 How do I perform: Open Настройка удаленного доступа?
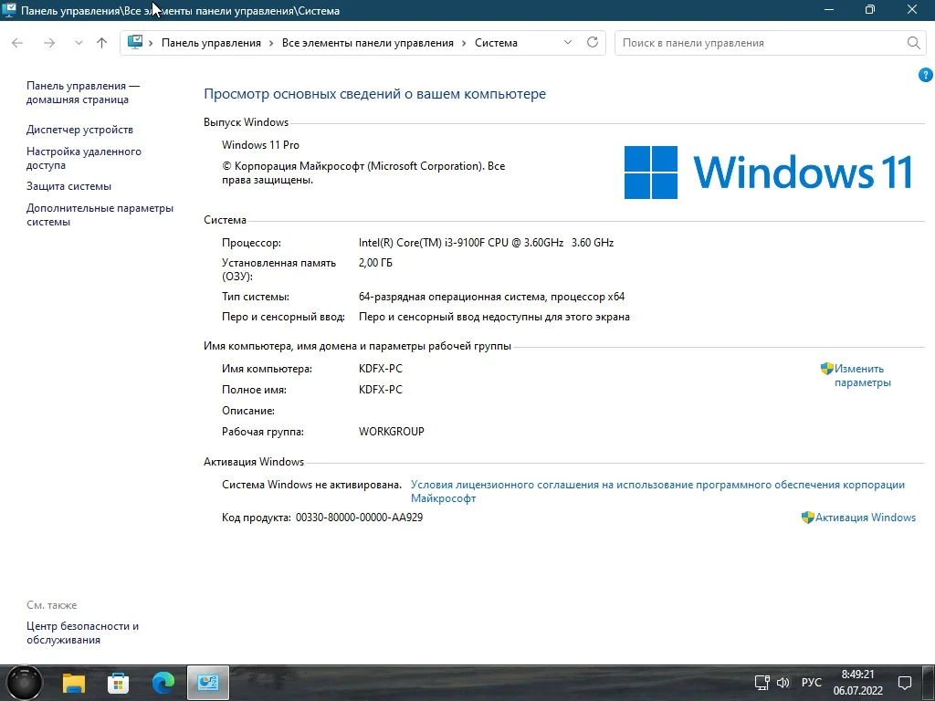83,158
